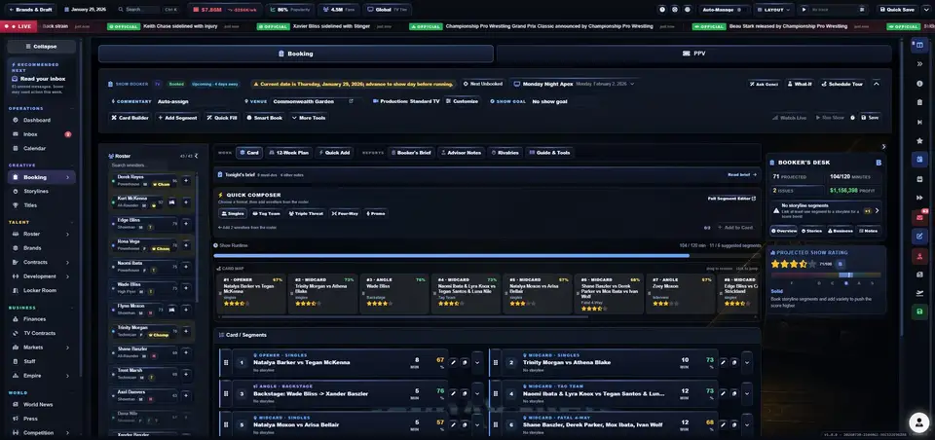The width and height of the screenshot is (935, 440).
Task: Open Monday Night Apex show selector
Action: (x=575, y=84)
